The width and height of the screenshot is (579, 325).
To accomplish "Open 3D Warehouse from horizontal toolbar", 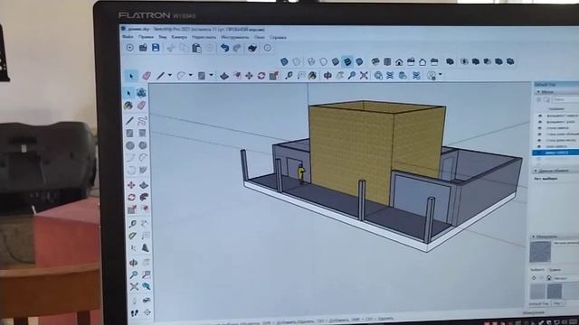I will pyautogui.click(x=378, y=76).
